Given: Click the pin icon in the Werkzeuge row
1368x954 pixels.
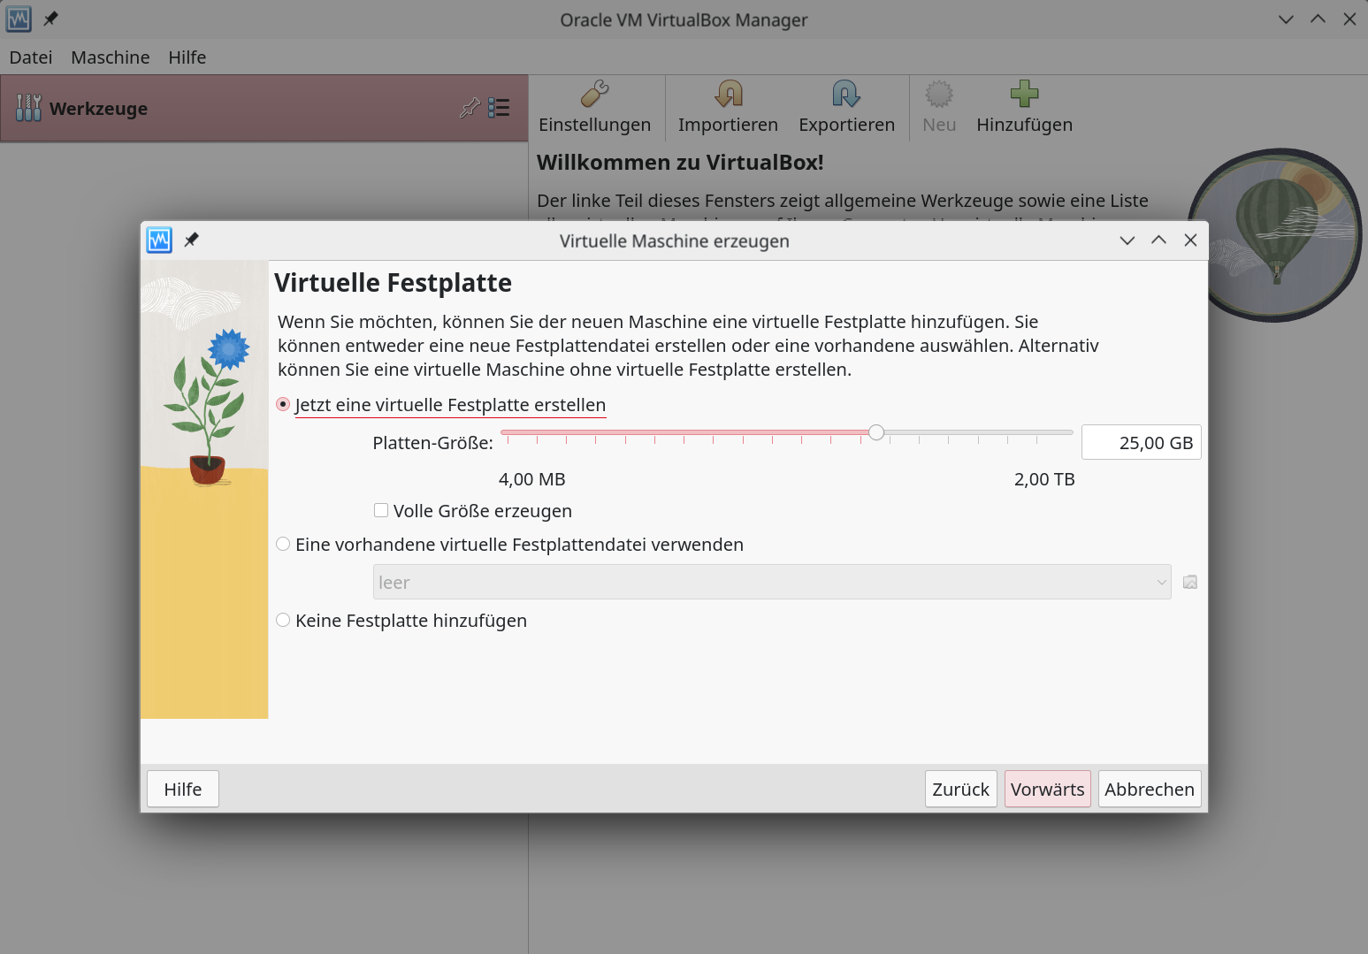Looking at the screenshot, I should click(470, 108).
